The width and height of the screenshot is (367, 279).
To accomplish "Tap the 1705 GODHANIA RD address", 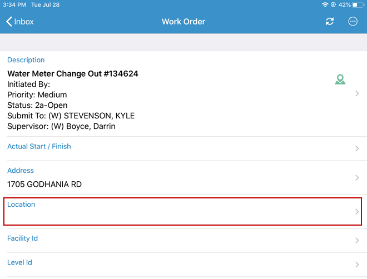I will 44,184.
